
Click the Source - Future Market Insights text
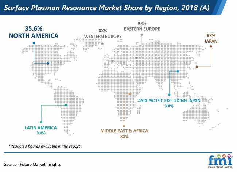pyautogui.click(x=32, y=164)
